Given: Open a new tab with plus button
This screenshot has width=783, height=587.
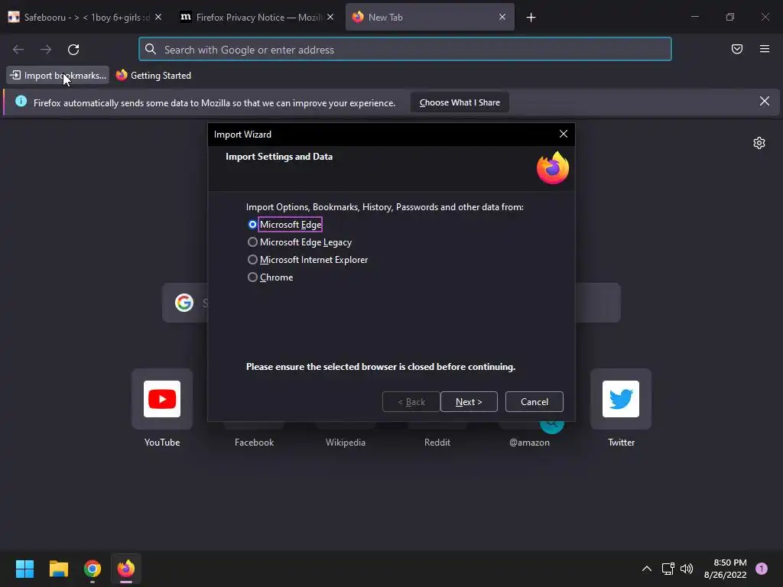Looking at the screenshot, I should pyautogui.click(x=531, y=18).
